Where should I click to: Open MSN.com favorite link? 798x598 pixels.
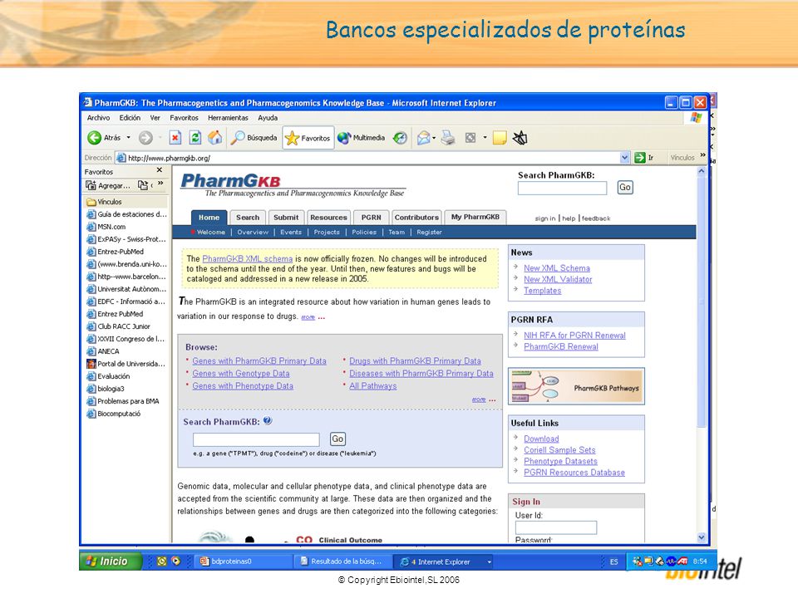(x=106, y=227)
